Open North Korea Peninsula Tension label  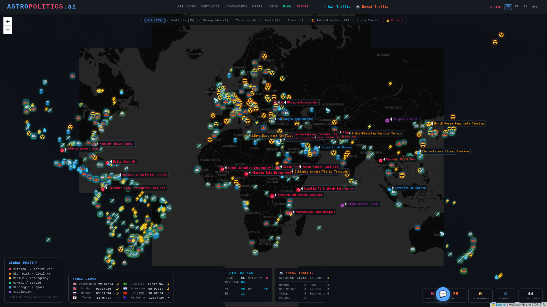(x=459, y=123)
